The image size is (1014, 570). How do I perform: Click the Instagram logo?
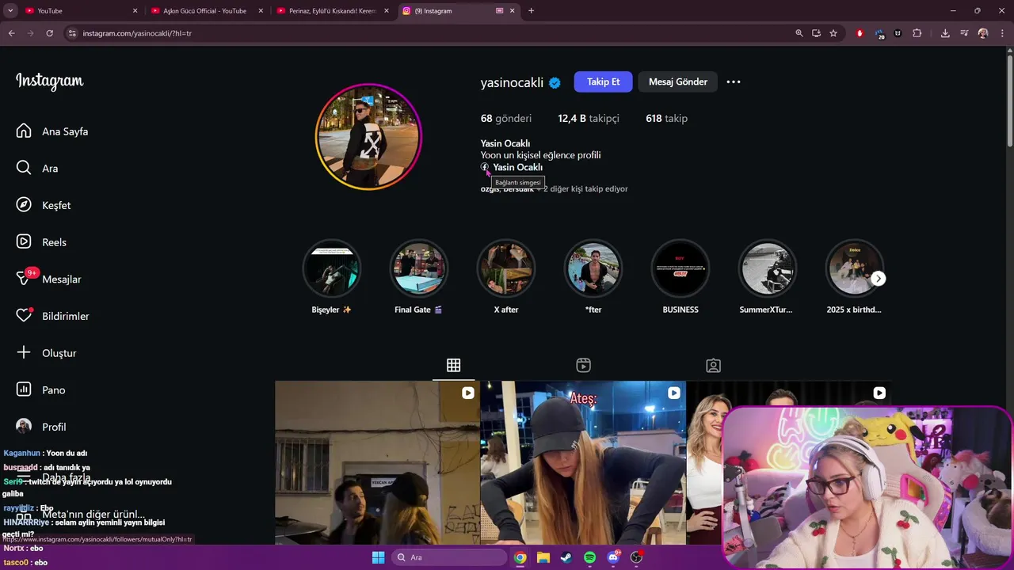pyautogui.click(x=49, y=82)
